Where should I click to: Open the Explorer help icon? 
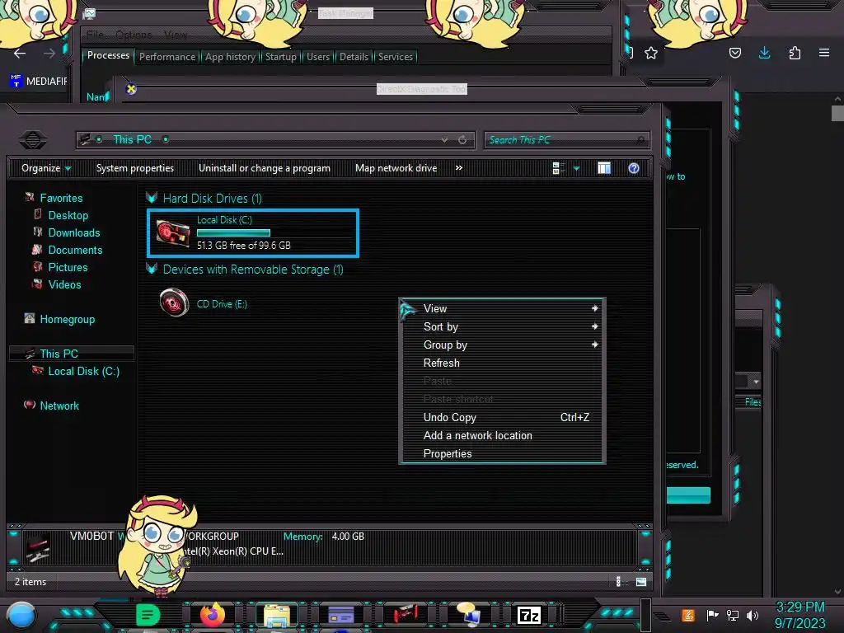coord(634,168)
